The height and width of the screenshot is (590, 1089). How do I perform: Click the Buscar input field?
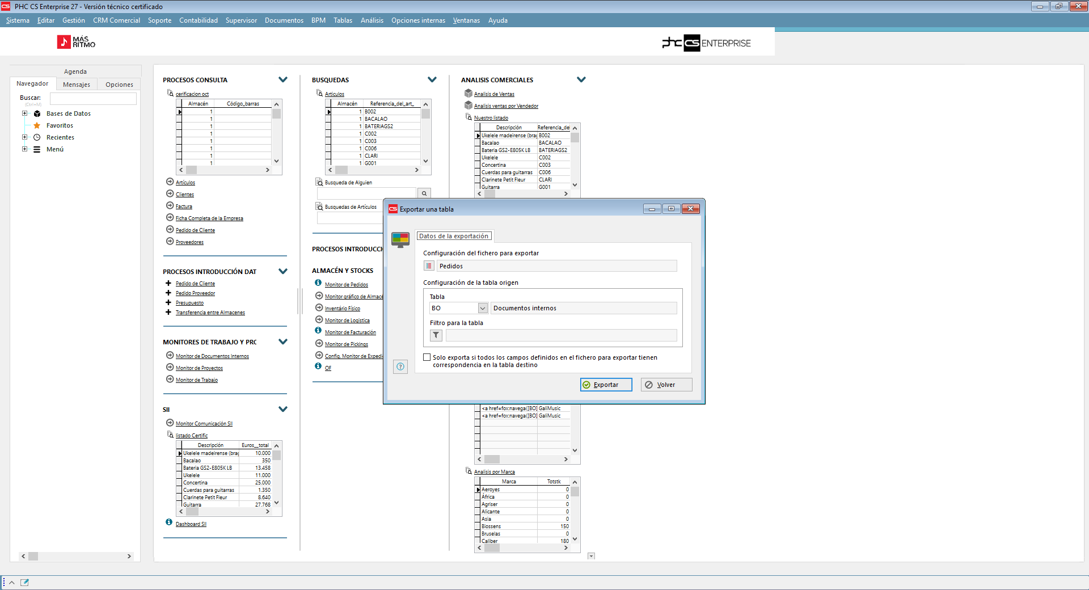[93, 99]
